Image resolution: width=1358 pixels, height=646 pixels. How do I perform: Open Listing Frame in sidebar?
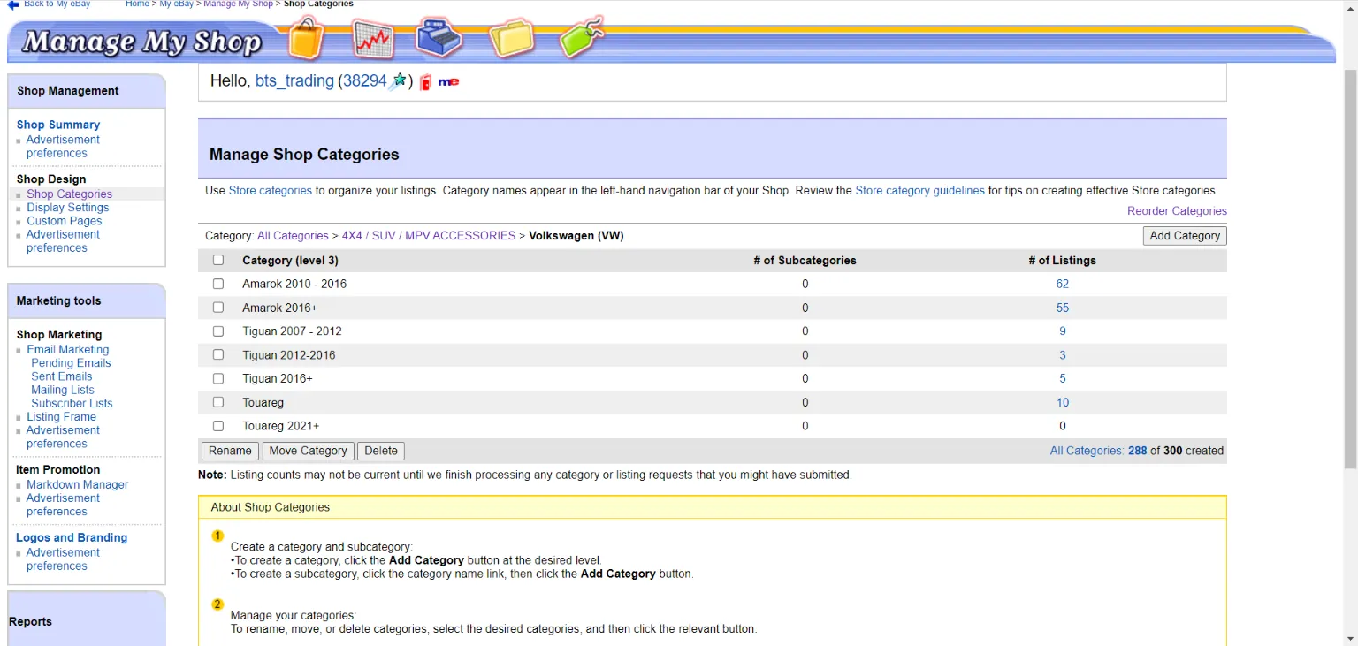pyautogui.click(x=61, y=417)
